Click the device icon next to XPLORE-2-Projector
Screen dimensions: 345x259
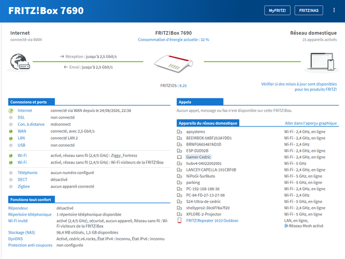[180, 214]
